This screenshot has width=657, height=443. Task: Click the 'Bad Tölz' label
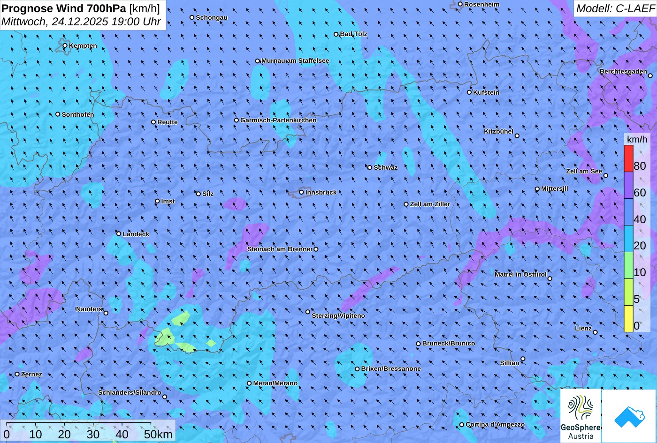[x=354, y=34]
